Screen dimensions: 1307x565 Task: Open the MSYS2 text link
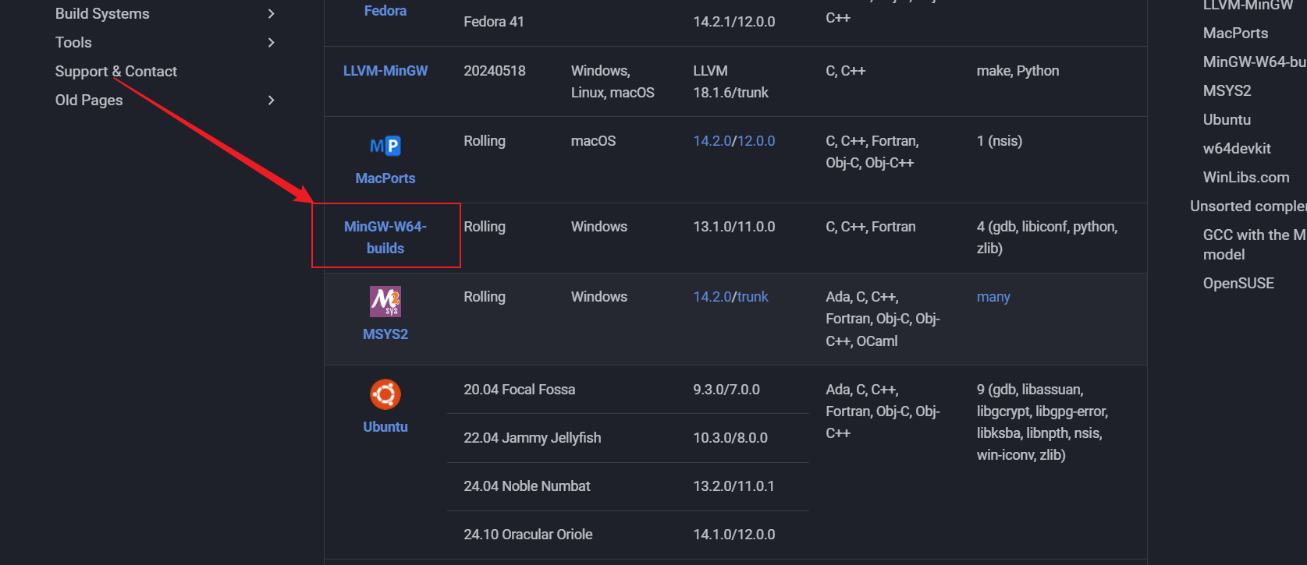(x=385, y=334)
